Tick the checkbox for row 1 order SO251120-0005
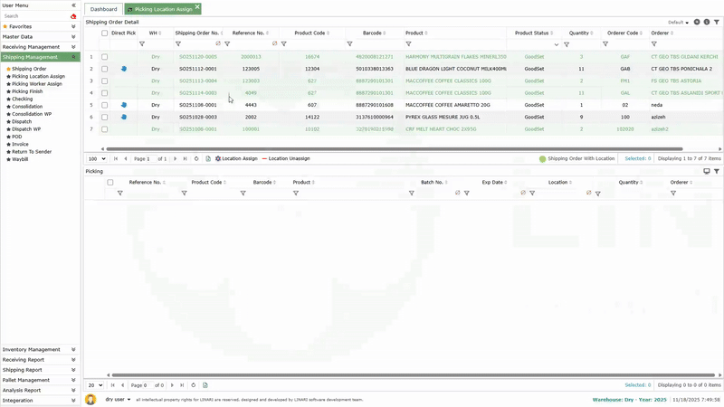The height and width of the screenshot is (407, 724). [105, 57]
